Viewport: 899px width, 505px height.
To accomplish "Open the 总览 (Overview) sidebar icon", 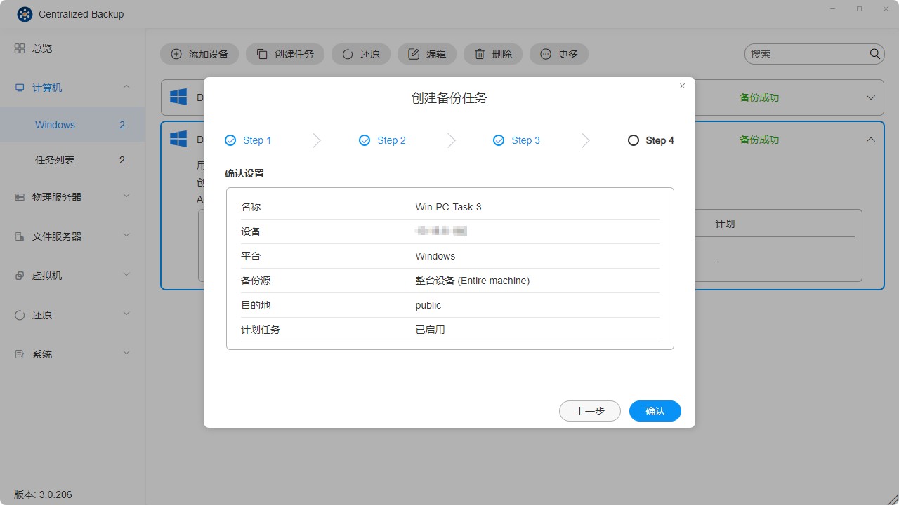I will pyautogui.click(x=20, y=48).
